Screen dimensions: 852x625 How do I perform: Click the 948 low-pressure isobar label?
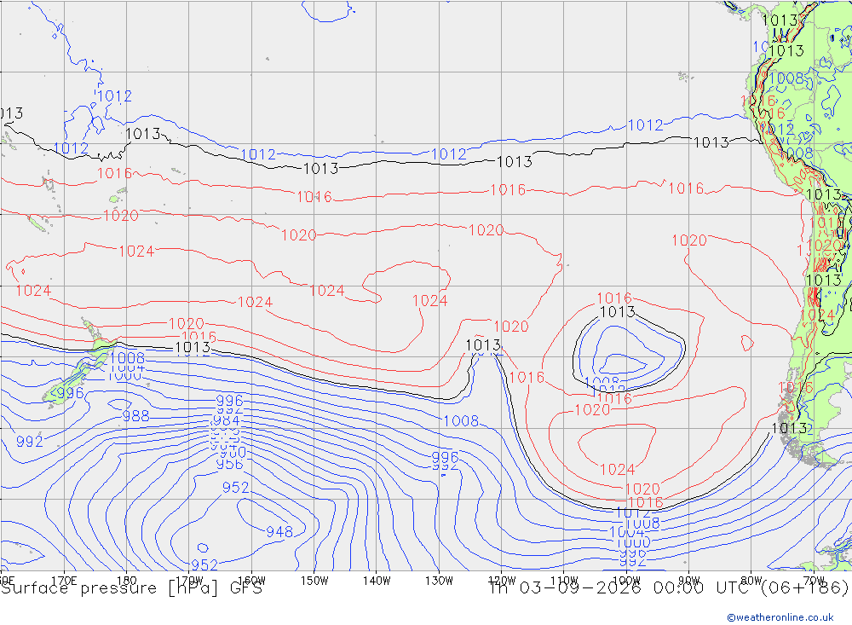point(279,531)
